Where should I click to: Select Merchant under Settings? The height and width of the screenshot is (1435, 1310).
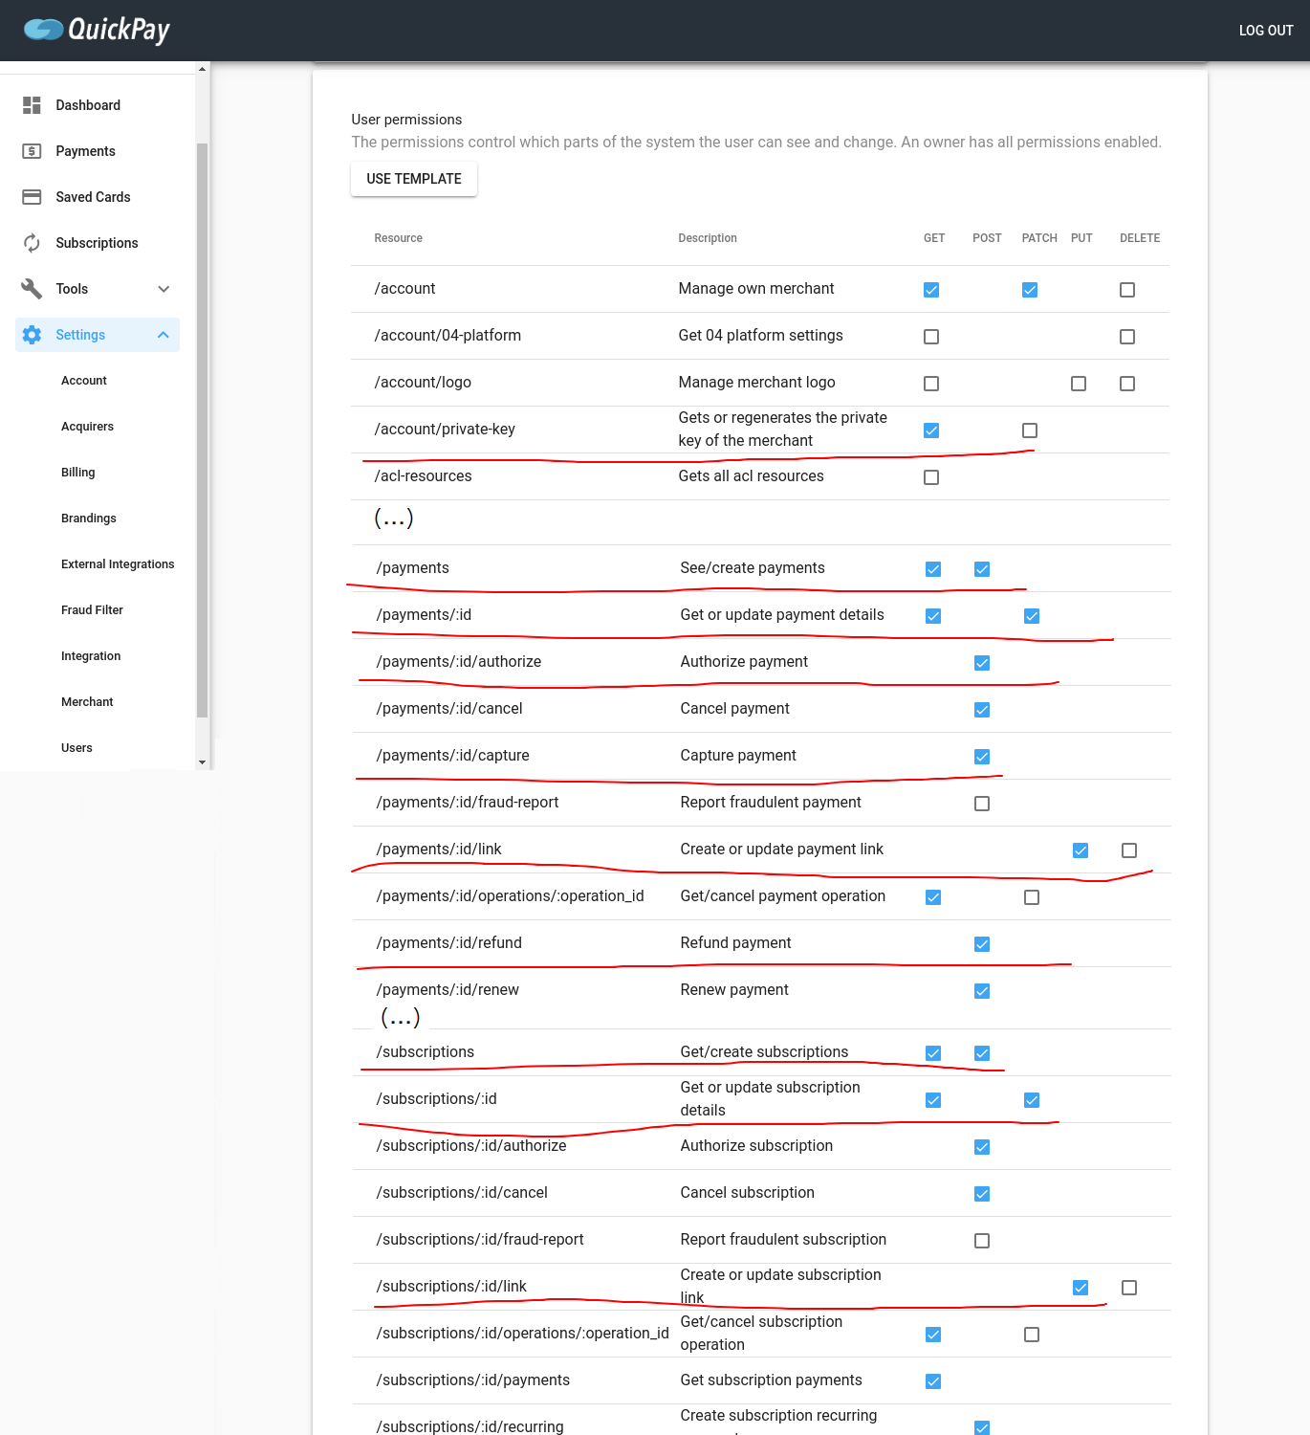87,702
